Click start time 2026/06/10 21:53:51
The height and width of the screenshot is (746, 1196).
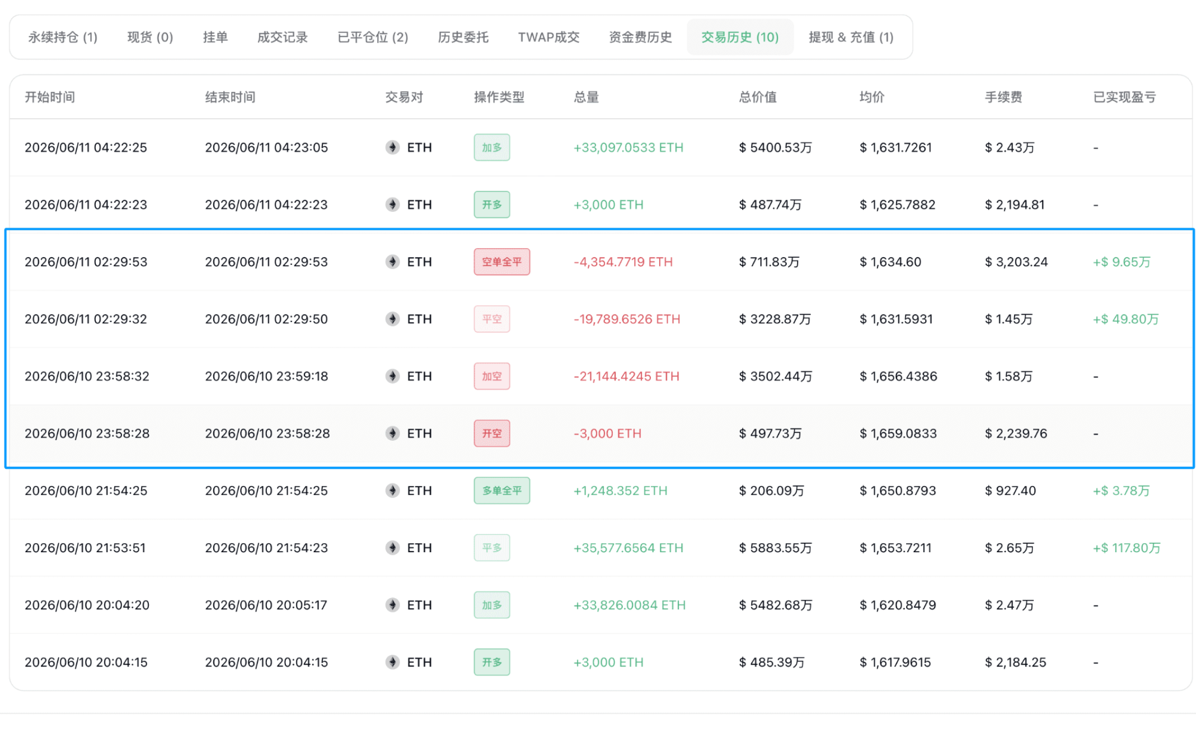pos(85,547)
